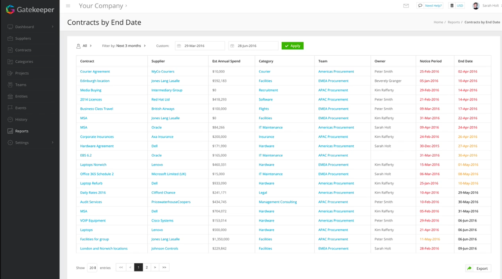Open the Show 20 entries selector

[x=92, y=268]
